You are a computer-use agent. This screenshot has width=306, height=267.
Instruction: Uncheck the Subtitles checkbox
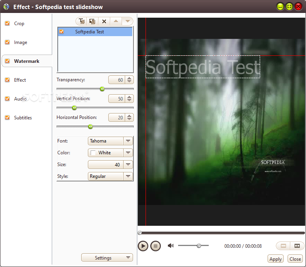pos(7,117)
